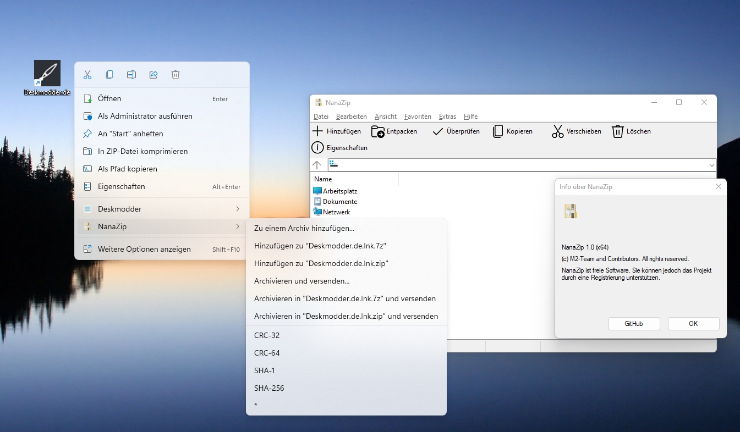This screenshot has width=740, height=432.
Task: Choose SHA-1 checksum option
Action: coord(346,370)
